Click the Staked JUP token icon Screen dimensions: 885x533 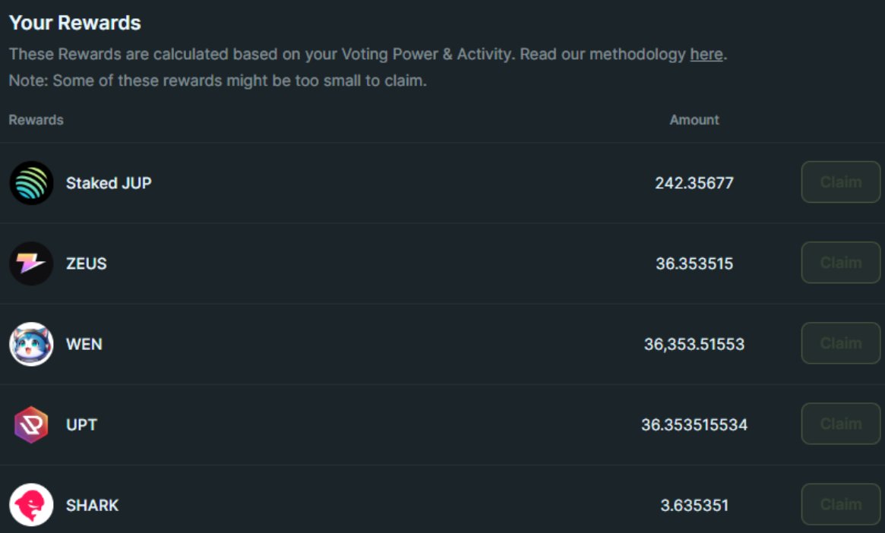(32, 183)
